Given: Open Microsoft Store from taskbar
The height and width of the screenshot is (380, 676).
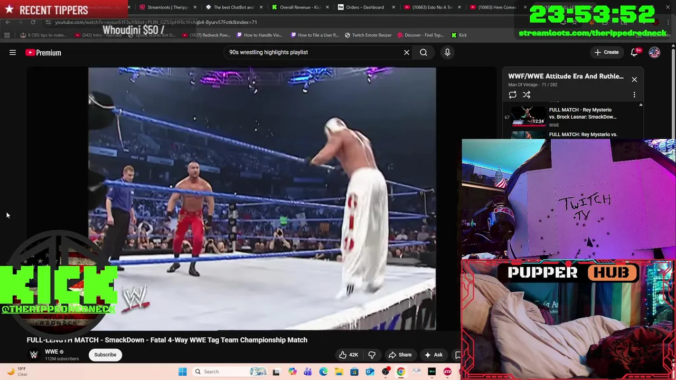Looking at the screenshot, I should (x=354, y=372).
